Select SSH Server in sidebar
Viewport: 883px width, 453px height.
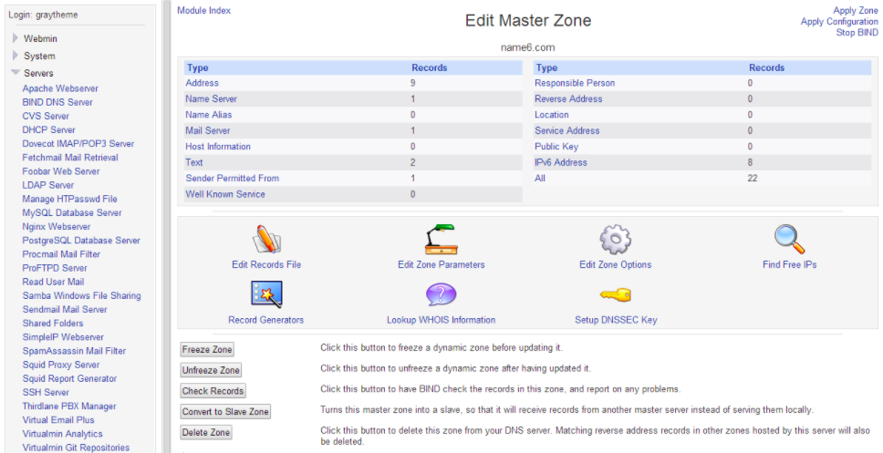46,392
